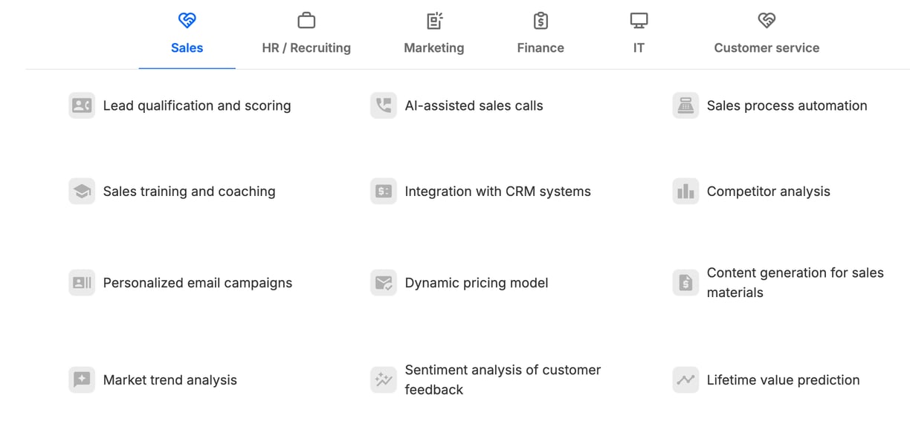Click the Lifetime value prediction trend icon
The height and width of the screenshot is (427, 910).
(685, 379)
